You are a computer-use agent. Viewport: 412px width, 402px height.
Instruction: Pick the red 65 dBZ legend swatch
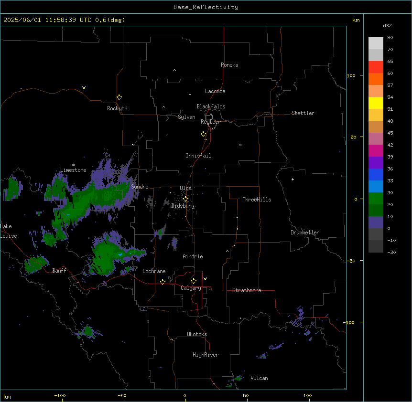click(376, 67)
